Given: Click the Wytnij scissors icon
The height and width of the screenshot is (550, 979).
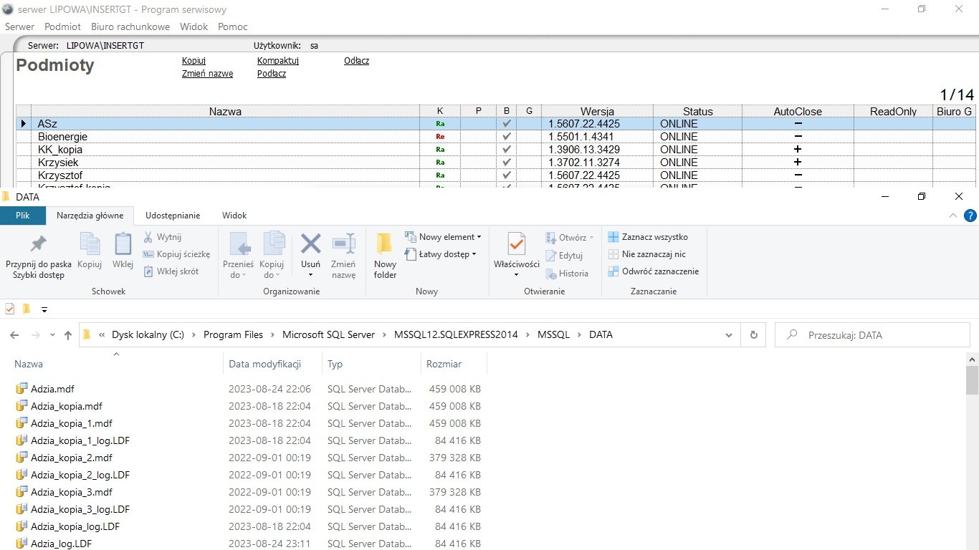Looking at the screenshot, I should point(148,237).
